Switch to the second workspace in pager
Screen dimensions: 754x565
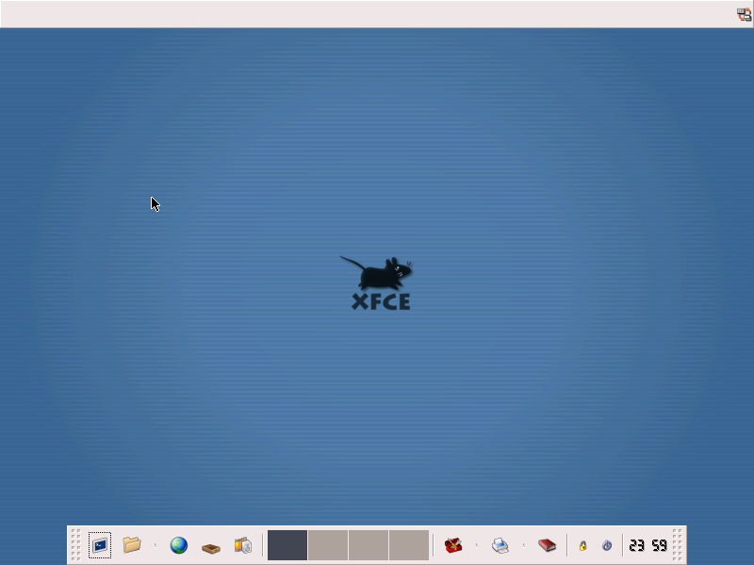pos(327,545)
